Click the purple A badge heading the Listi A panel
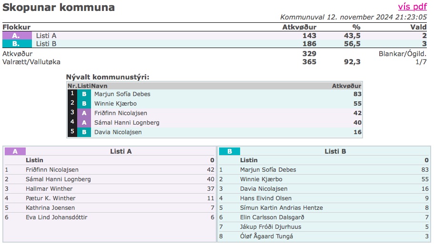This screenshot has height=245, width=434. [x=15, y=151]
